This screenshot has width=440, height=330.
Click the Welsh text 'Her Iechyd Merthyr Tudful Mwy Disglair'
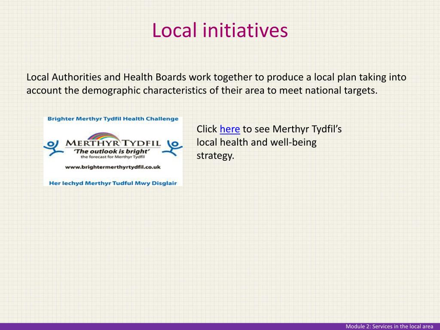pyautogui.click(x=113, y=183)
